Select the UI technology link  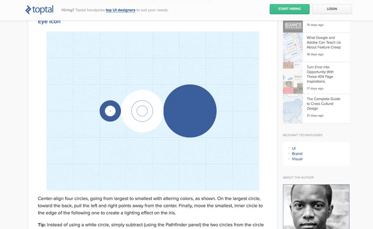(294, 148)
